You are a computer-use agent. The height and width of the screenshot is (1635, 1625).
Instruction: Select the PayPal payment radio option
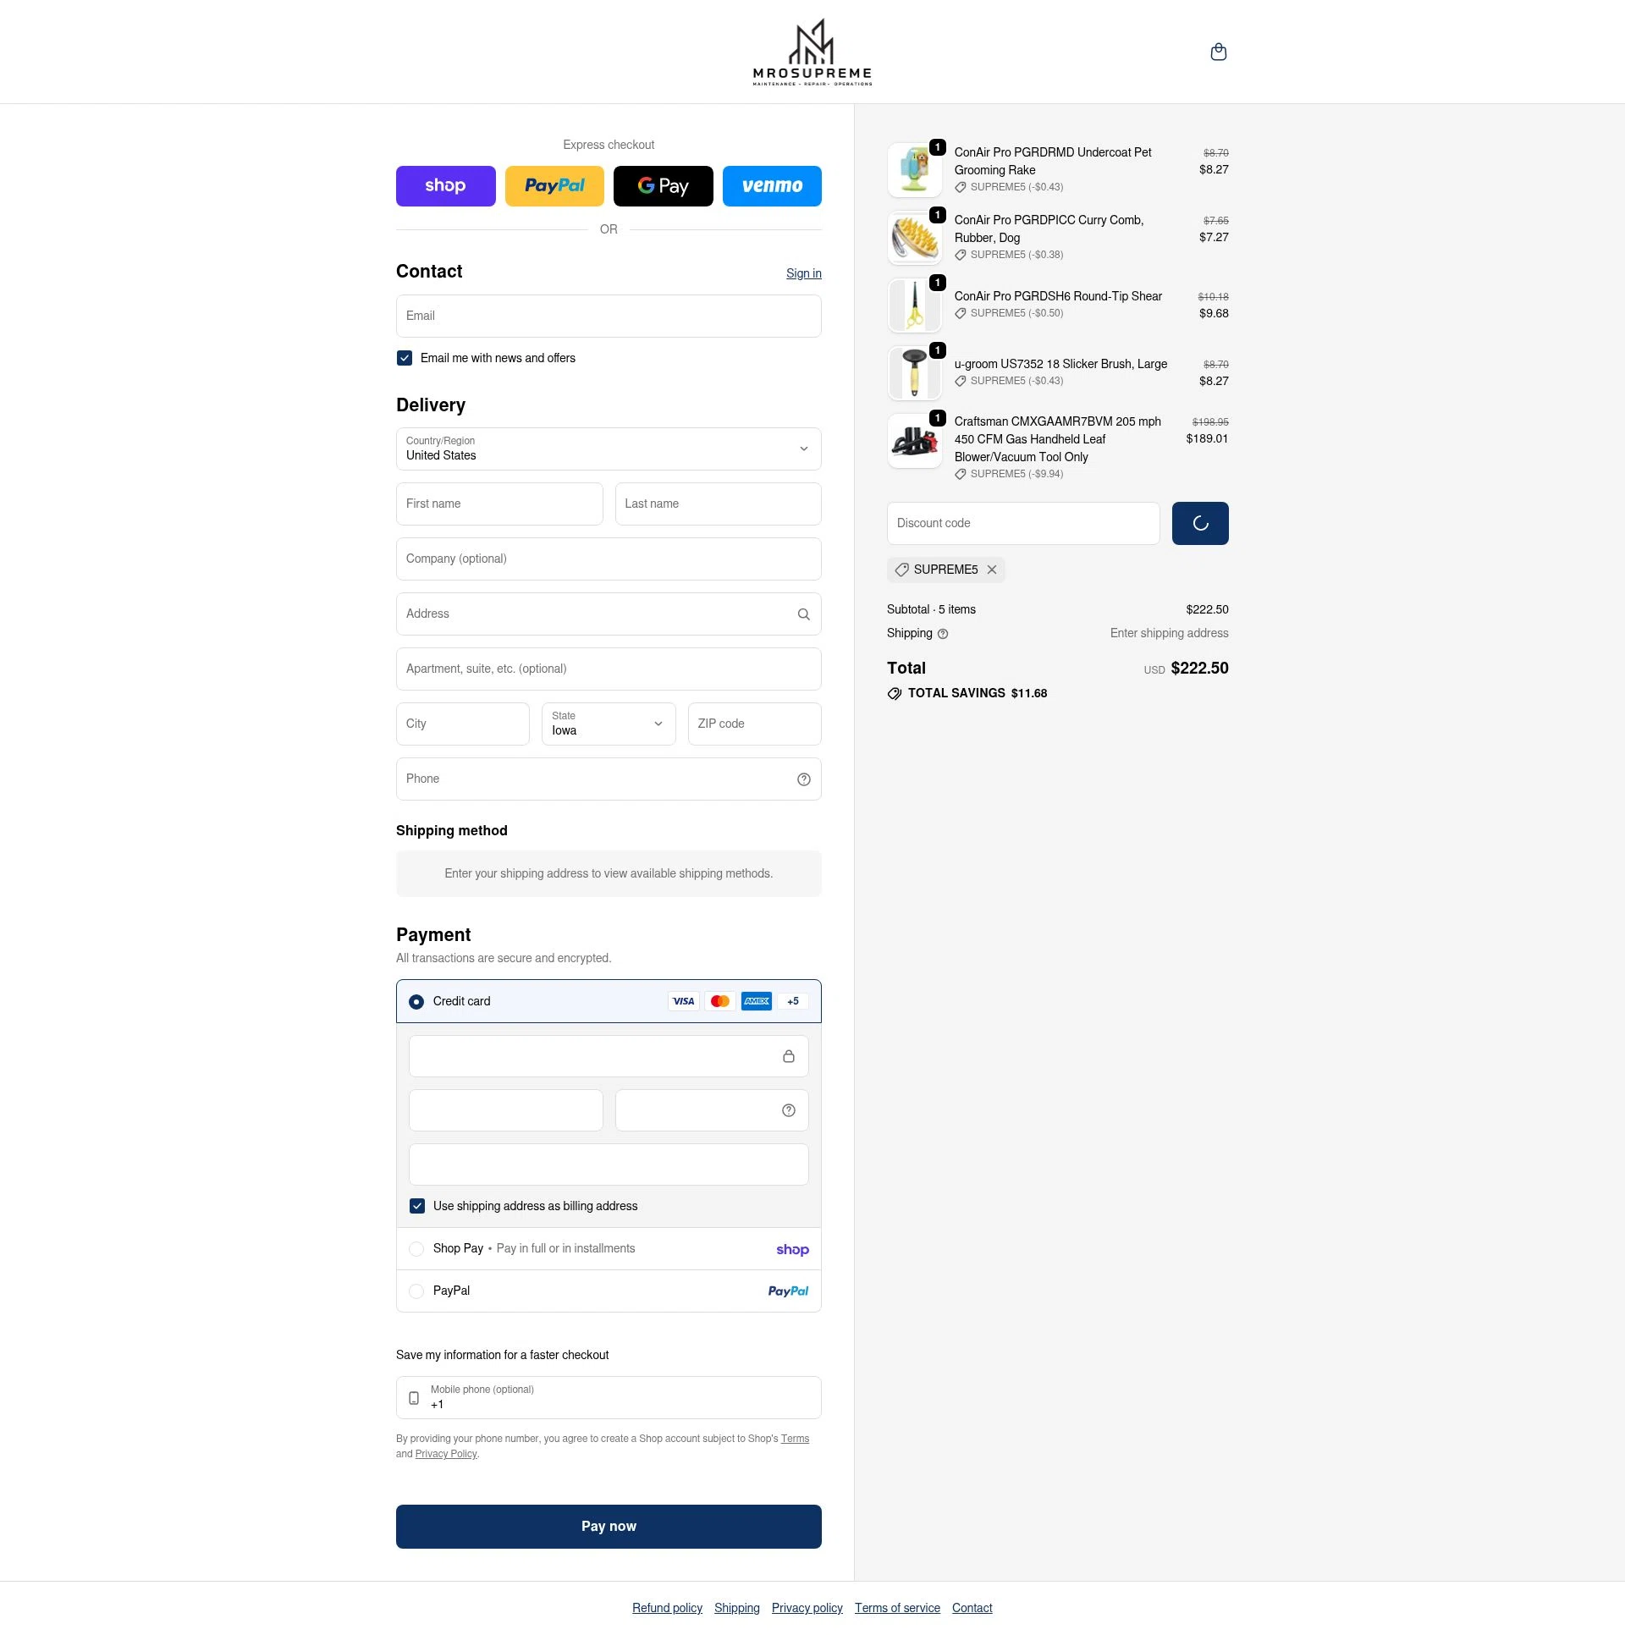[x=416, y=1291]
